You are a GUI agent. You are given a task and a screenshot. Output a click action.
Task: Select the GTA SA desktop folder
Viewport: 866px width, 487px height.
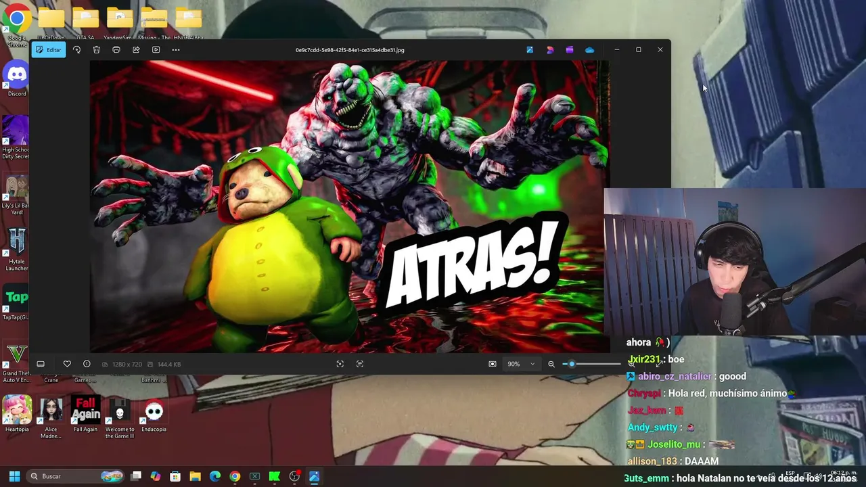click(86, 24)
